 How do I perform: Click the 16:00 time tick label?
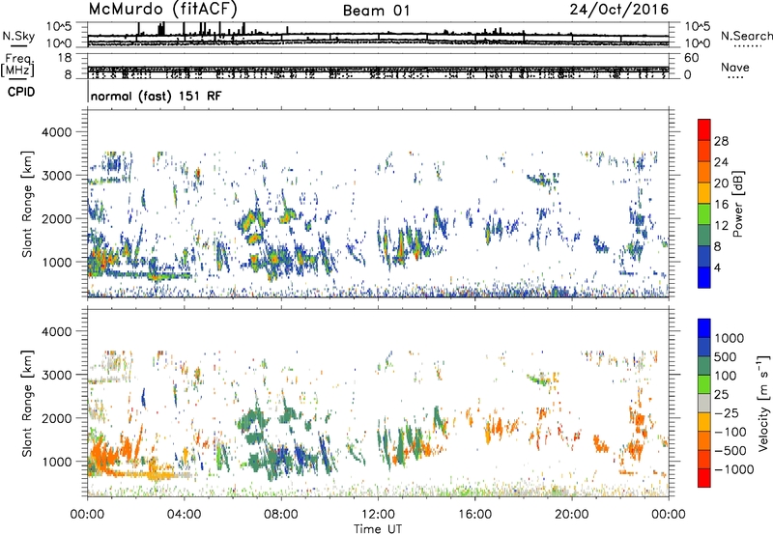(474, 515)
